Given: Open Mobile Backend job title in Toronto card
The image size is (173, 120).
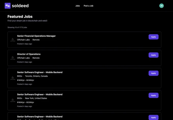Looking at the screenshot, I should click(x=40, y=72).
